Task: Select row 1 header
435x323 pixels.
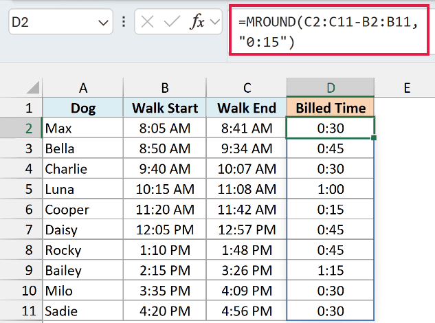Action: 21,108
